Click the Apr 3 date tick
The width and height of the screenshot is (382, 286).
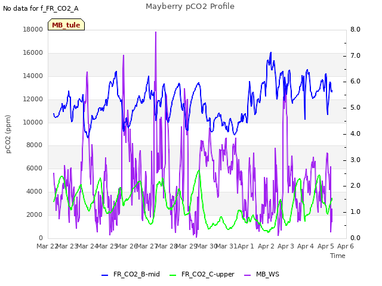point(286,246)
